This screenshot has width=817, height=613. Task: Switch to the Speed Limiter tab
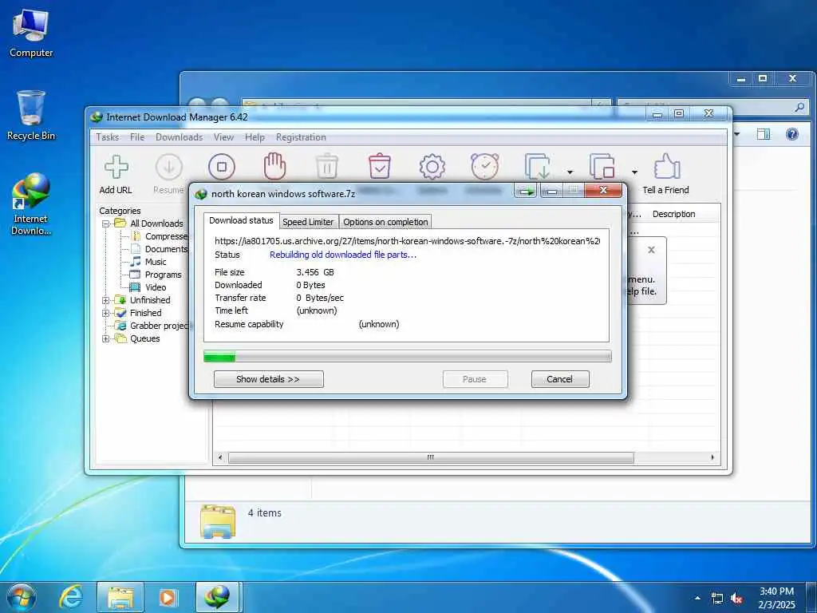[308, 222]
